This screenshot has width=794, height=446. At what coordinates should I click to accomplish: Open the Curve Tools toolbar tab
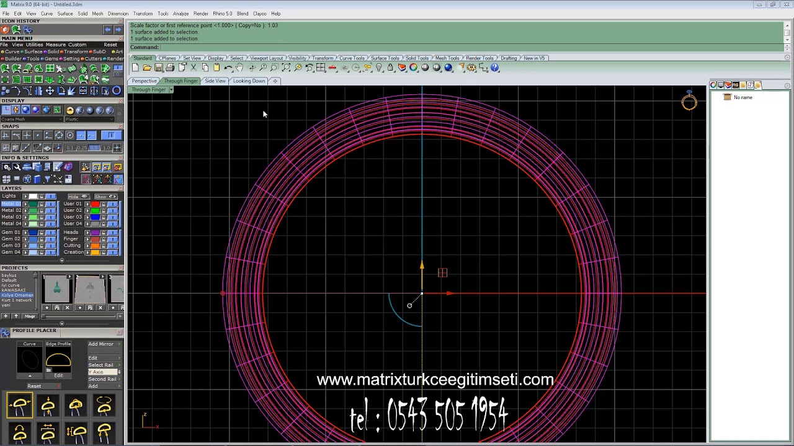(352, 58)
